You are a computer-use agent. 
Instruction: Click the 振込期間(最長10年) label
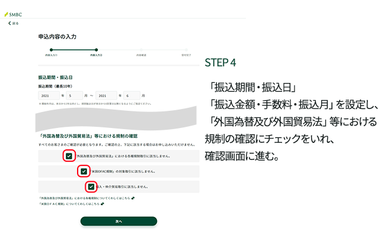55,86
